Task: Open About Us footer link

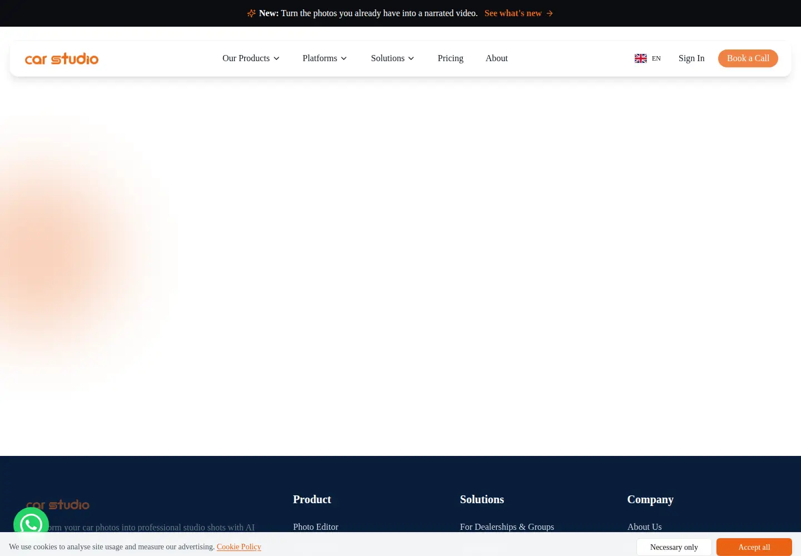Action: [x=645, y=527]
